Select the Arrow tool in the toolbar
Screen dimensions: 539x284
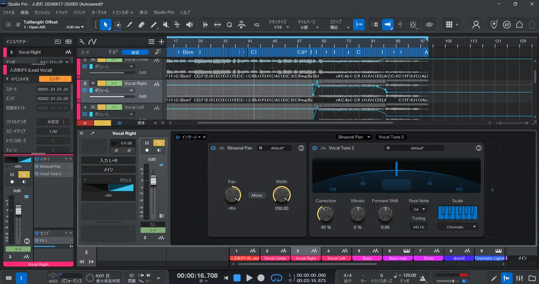click(106, 25)
